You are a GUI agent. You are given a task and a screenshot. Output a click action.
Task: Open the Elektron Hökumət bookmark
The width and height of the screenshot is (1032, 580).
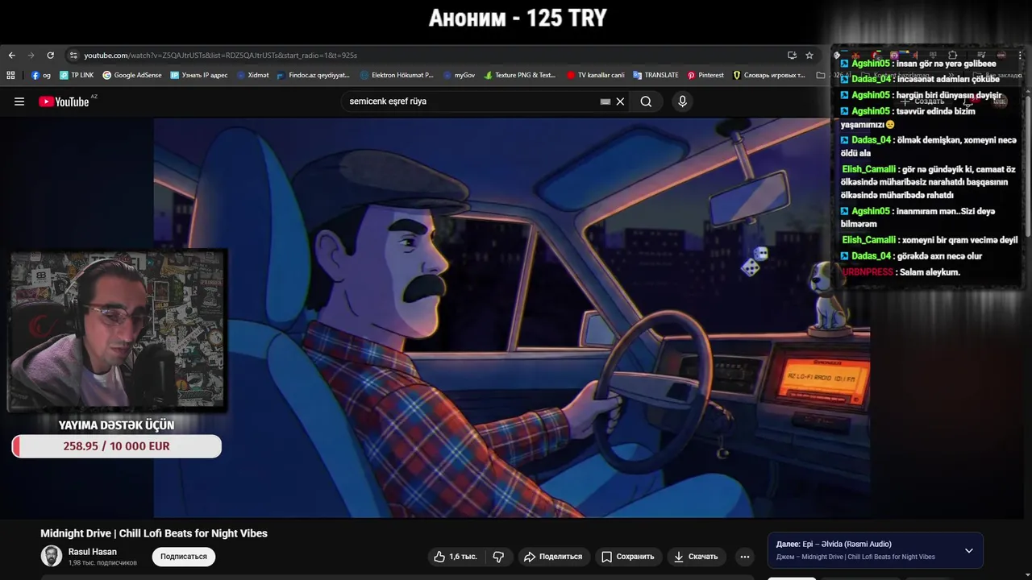pyautogui.click(x=397, y=75)
